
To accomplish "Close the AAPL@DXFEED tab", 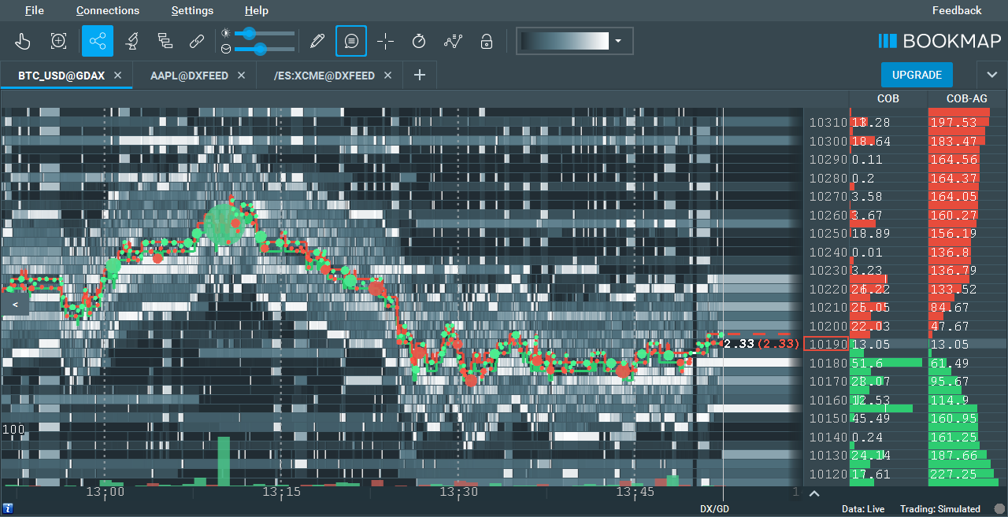I will pos(241,76).
